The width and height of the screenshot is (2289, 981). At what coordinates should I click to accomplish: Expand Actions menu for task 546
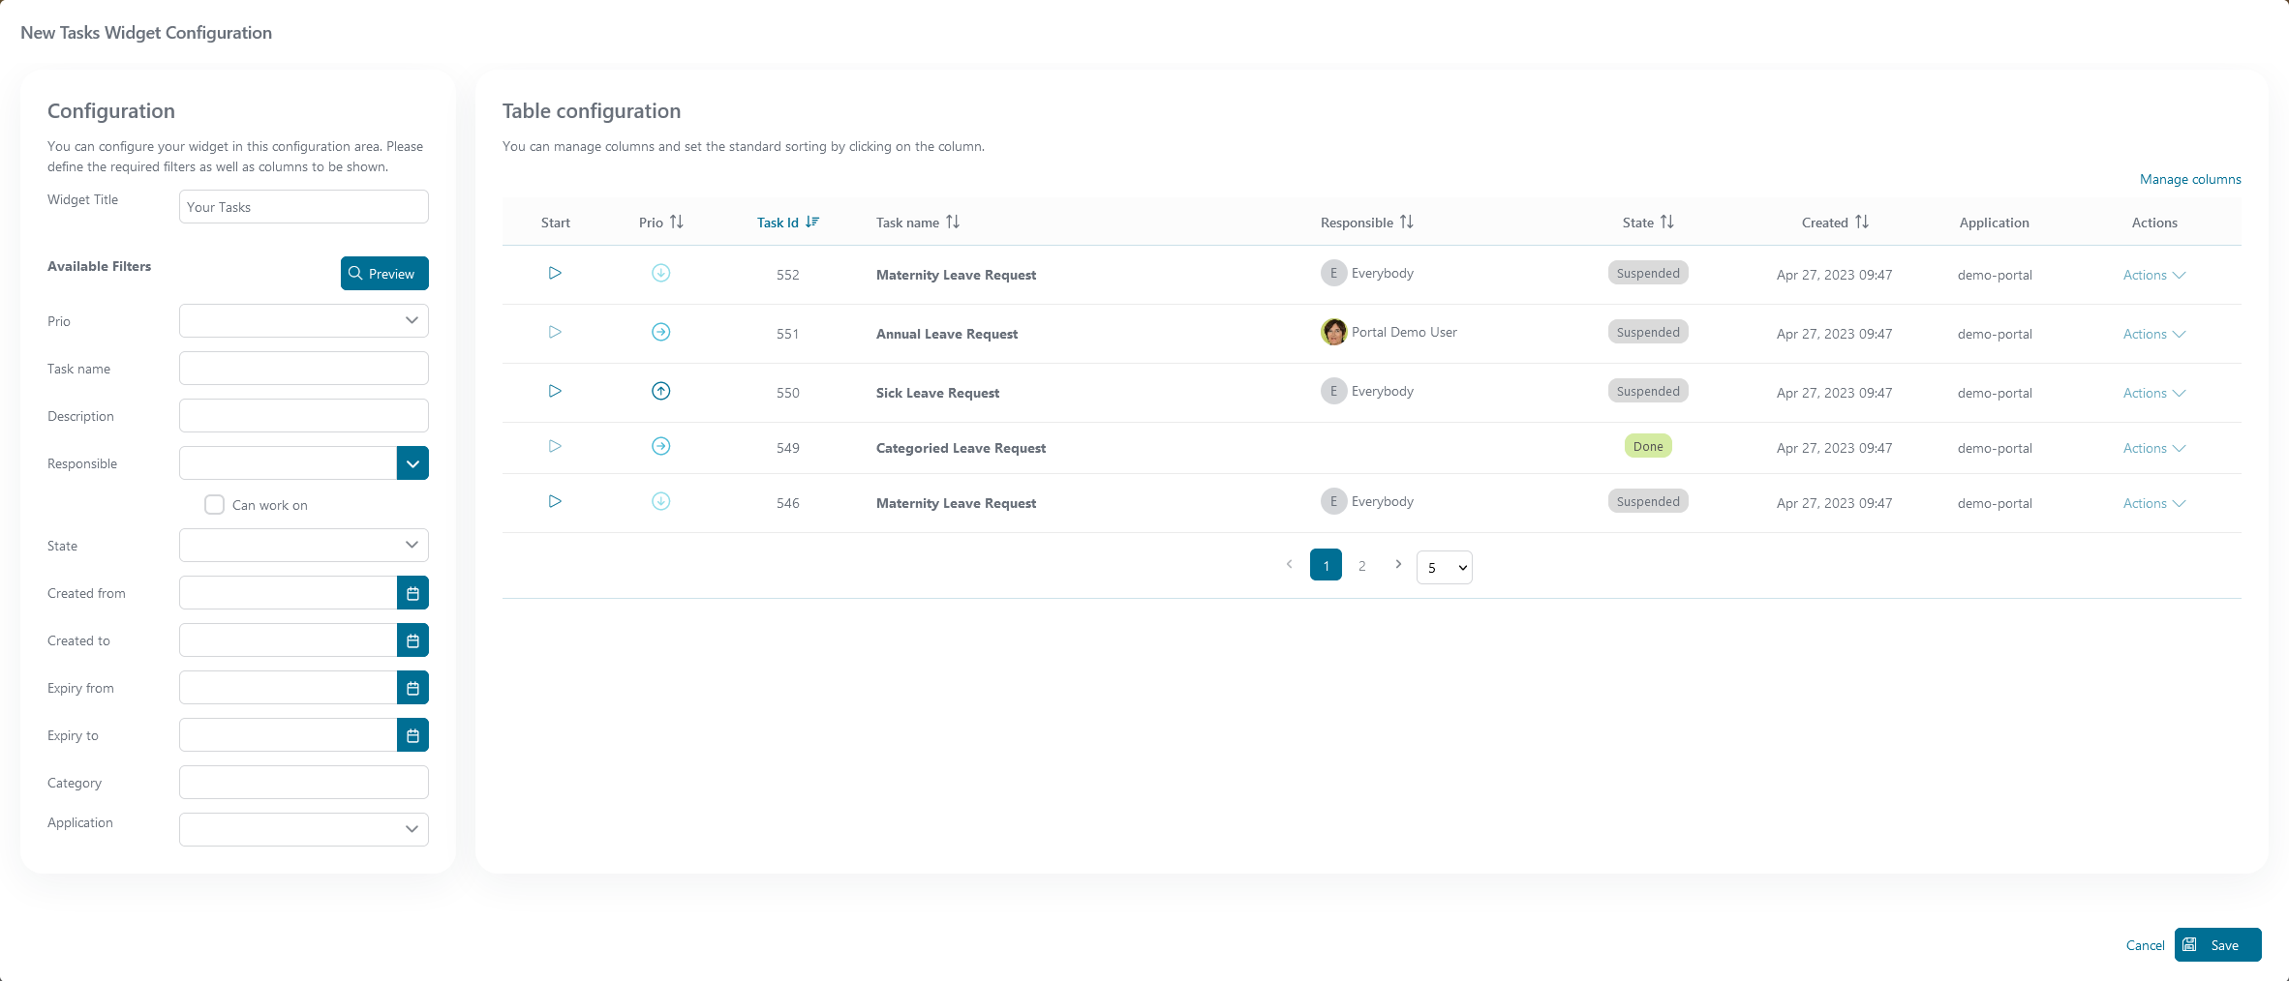tap(2154, 503)
